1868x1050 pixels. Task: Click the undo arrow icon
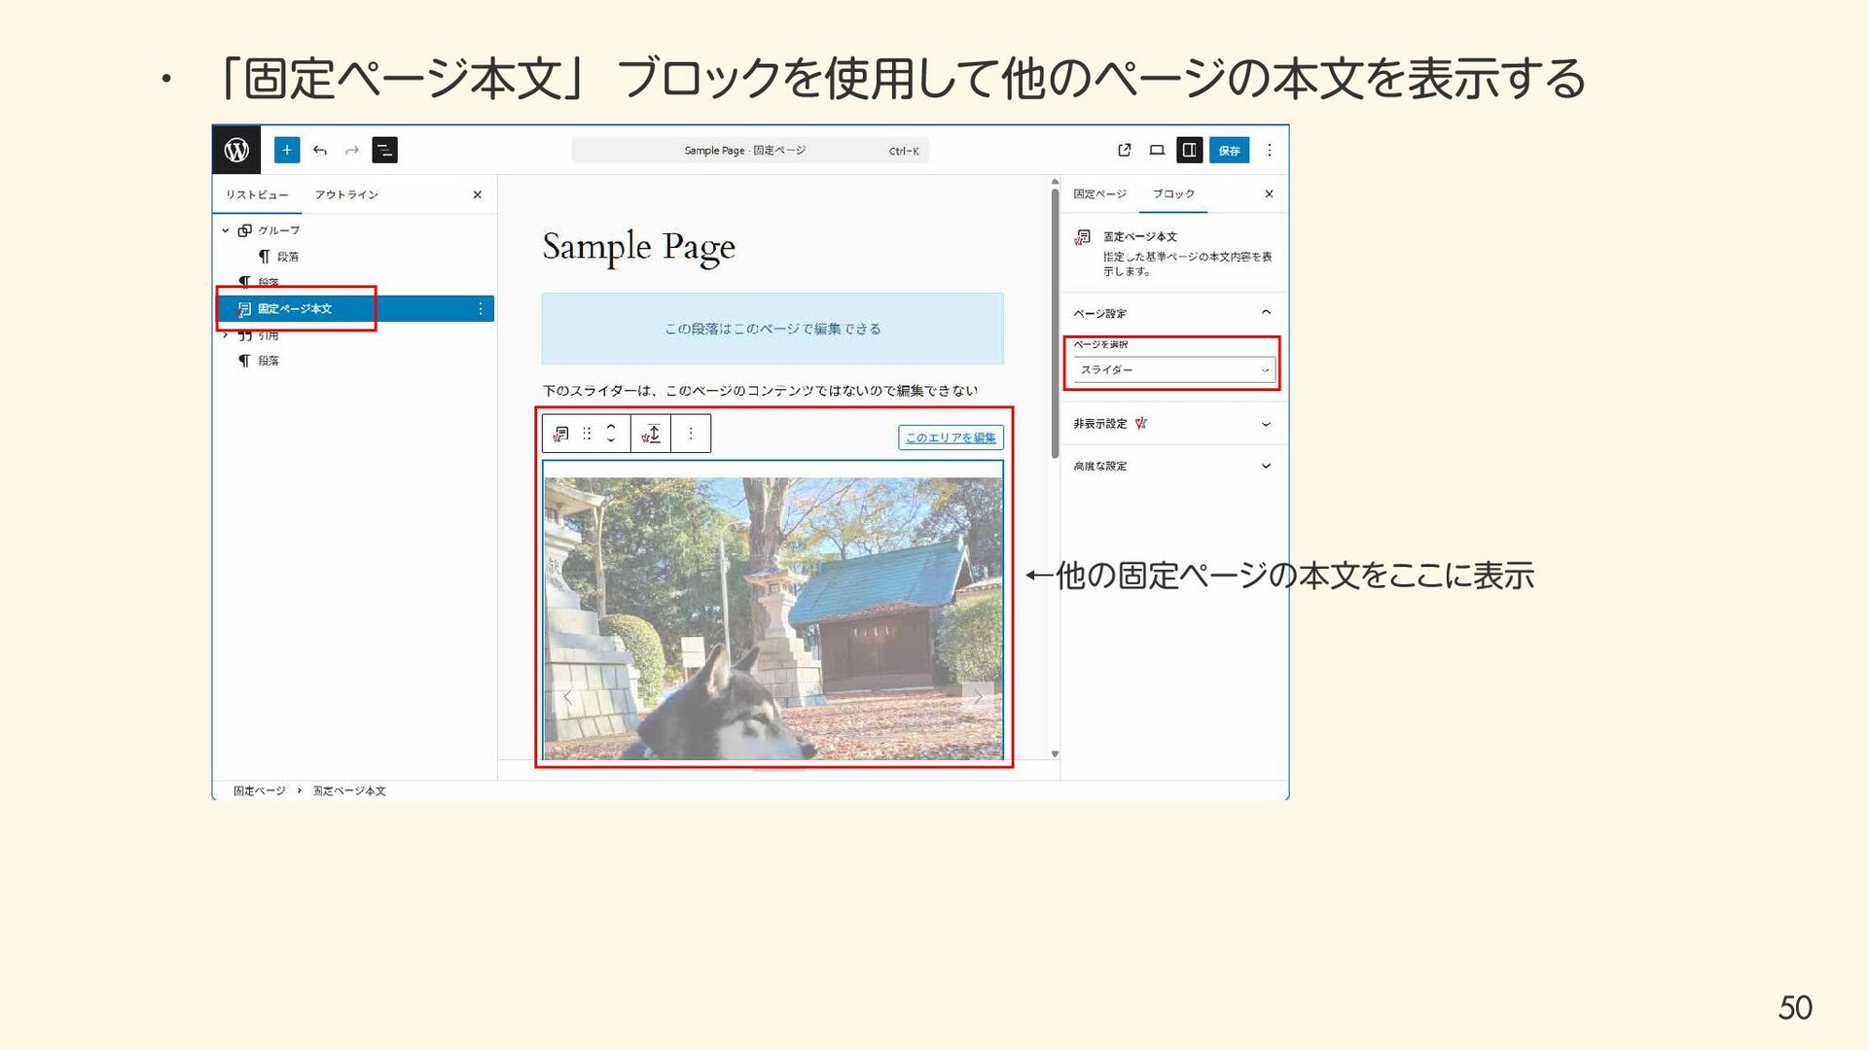320,150
